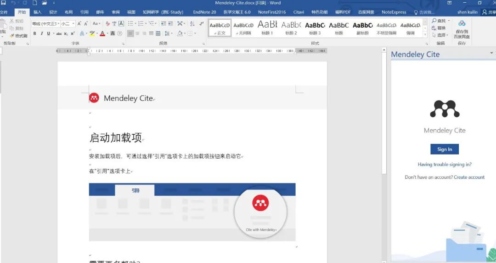Screen dimensions: 496x263
Task: Increase font size with grow font icon
Action: point(79,24)
